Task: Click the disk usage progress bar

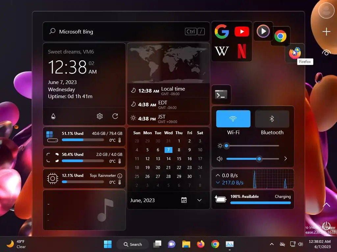Action: [x=83, y=140]
